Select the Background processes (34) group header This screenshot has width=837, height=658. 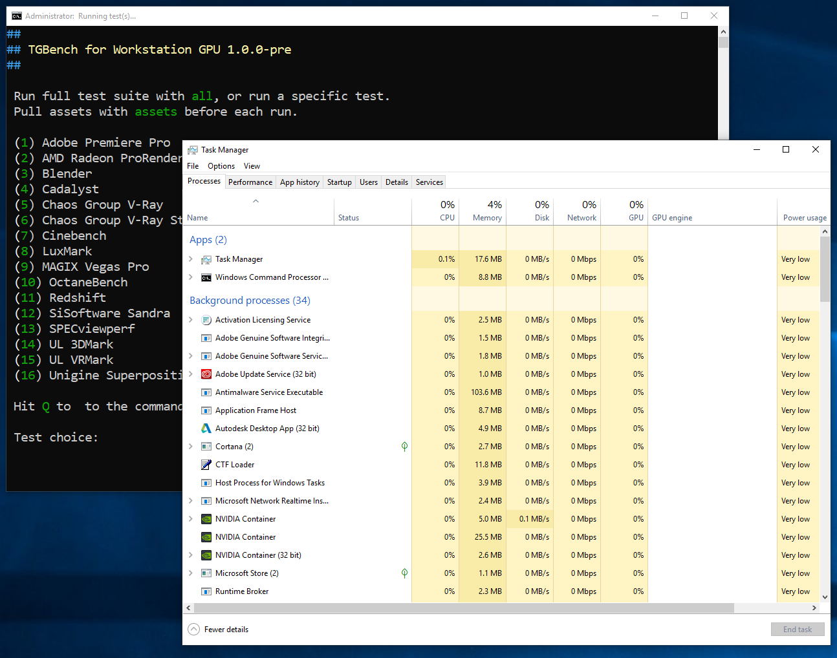coord(250,301)
